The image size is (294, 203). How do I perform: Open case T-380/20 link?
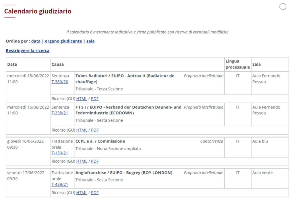click(60, 82)
